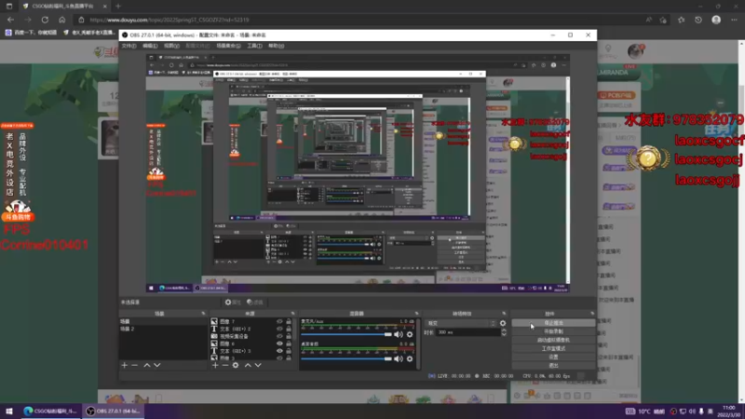Select 场景 2 in the scenes list
The width and height of the screenshot is (745, 419).
click(163, 329)
